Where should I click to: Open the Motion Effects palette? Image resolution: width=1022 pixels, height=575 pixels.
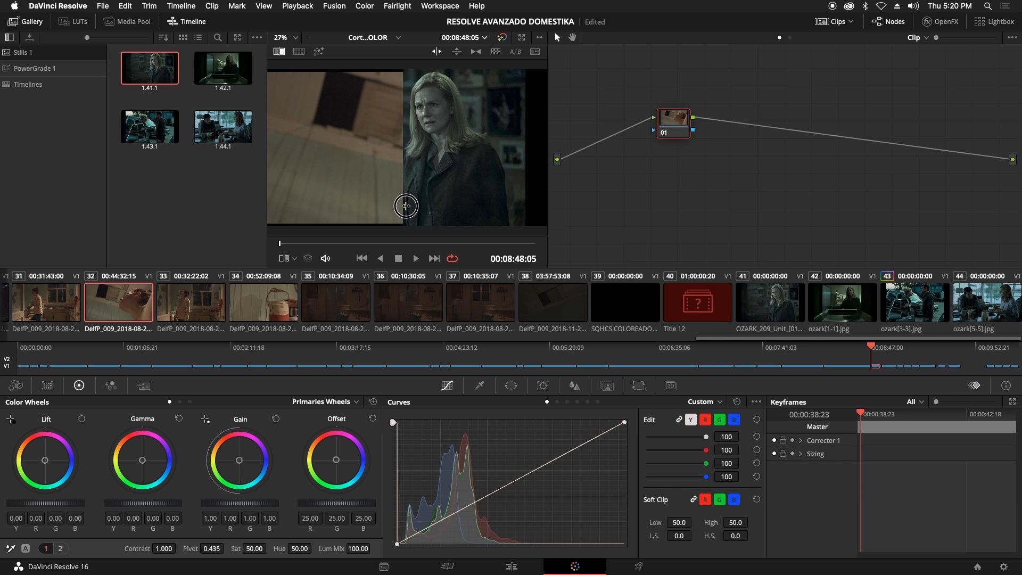click(143, 385)
